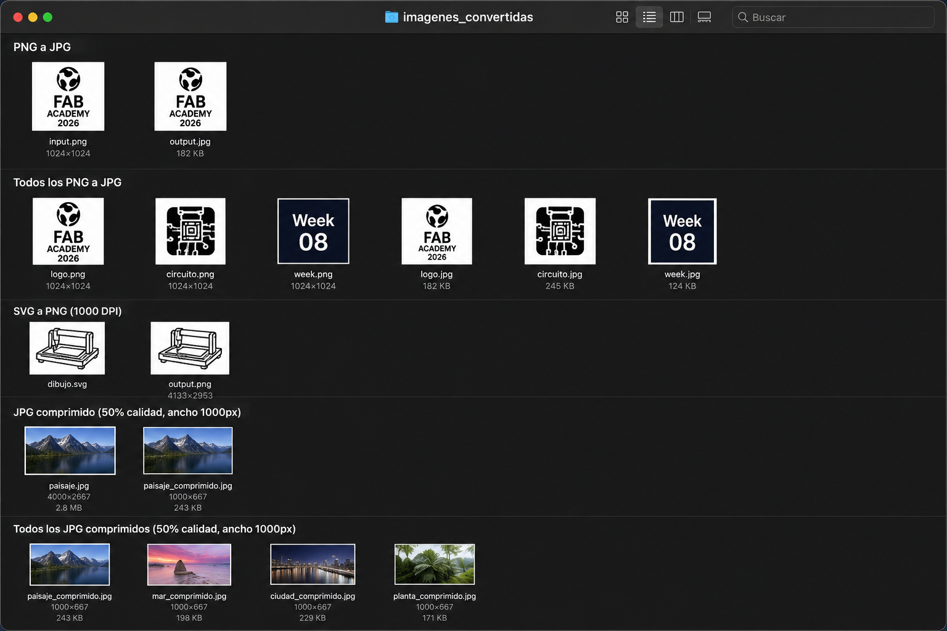The height and width of the screenshot is (631, 947).
Task: Select paisaje_comprimido.jpg thumbnail showing 243 KB in JPG comprimido section
Action: point(188,450)
